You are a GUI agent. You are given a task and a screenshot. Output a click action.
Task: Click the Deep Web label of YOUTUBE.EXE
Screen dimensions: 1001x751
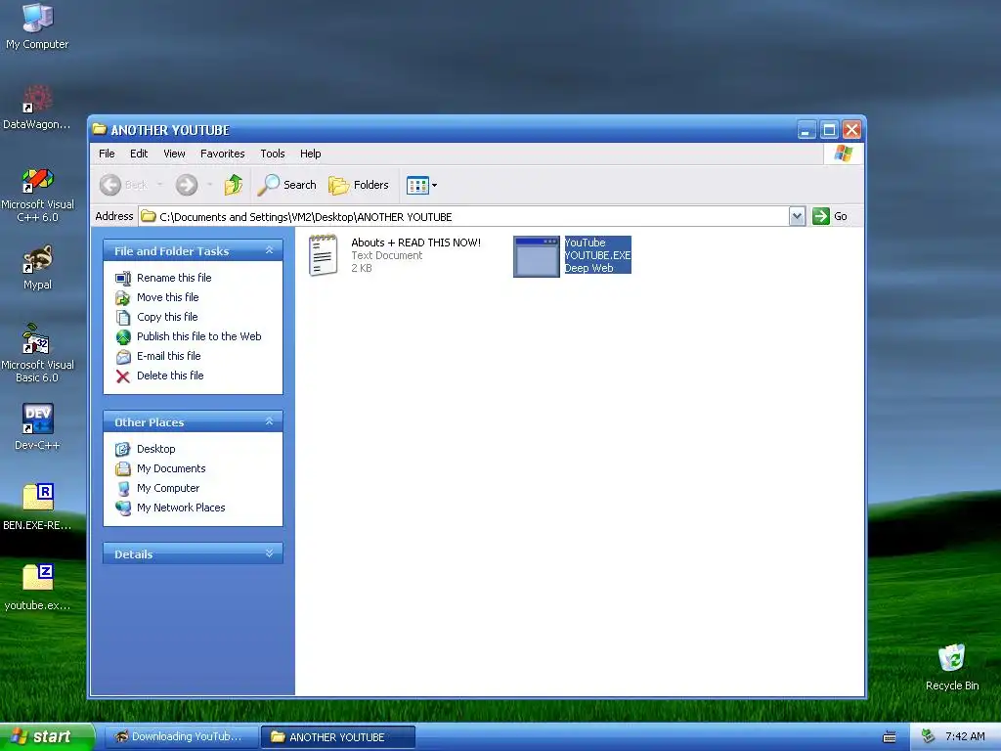pos(588,268)
